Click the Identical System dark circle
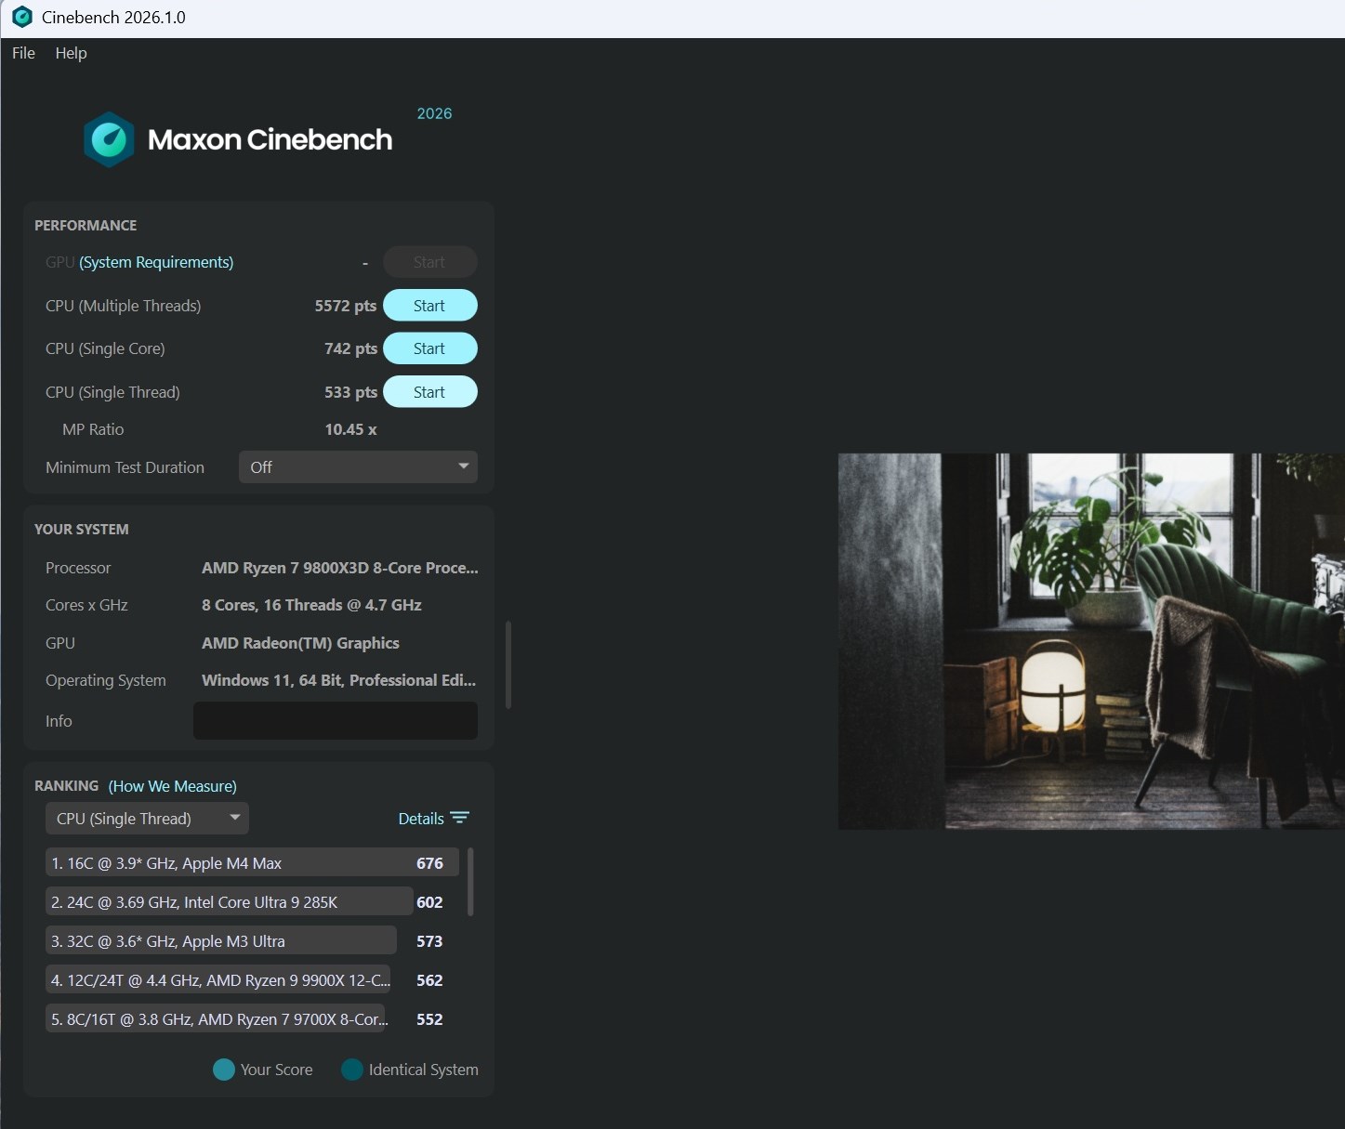This screenshot has width=1345, height=1129. [352, 1070]
